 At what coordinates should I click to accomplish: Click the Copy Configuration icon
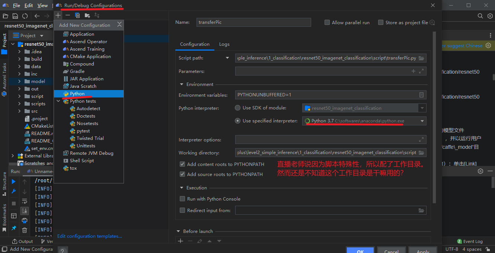(77, 15)
